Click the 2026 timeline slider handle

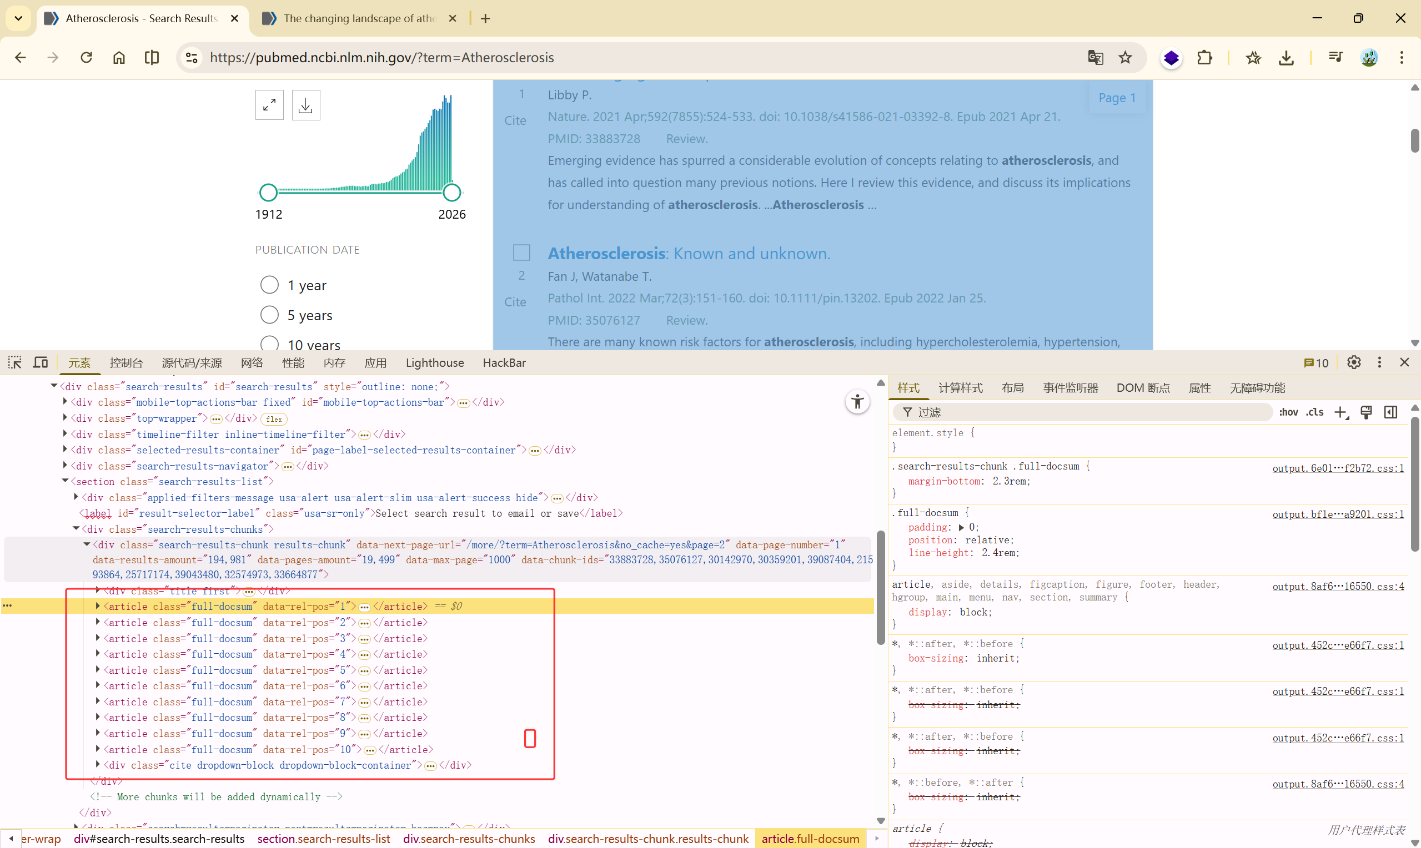(x=451, y=193)
